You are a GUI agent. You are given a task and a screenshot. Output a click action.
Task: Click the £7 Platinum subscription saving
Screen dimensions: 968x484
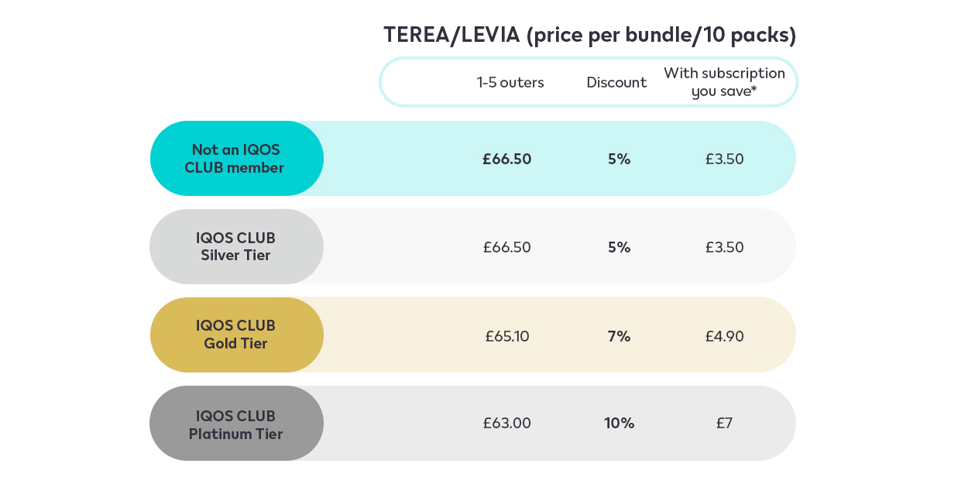[724, 424]
